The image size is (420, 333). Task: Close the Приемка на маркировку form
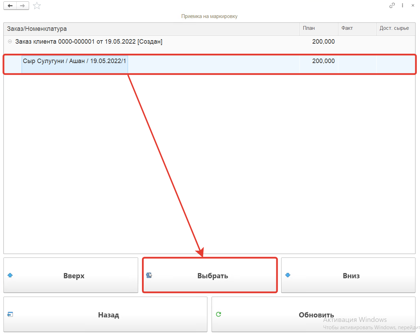point(413,6)
